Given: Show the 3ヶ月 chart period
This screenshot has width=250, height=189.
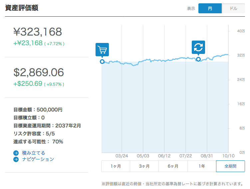Looking at the screenshot, I should tap(144, 166).
